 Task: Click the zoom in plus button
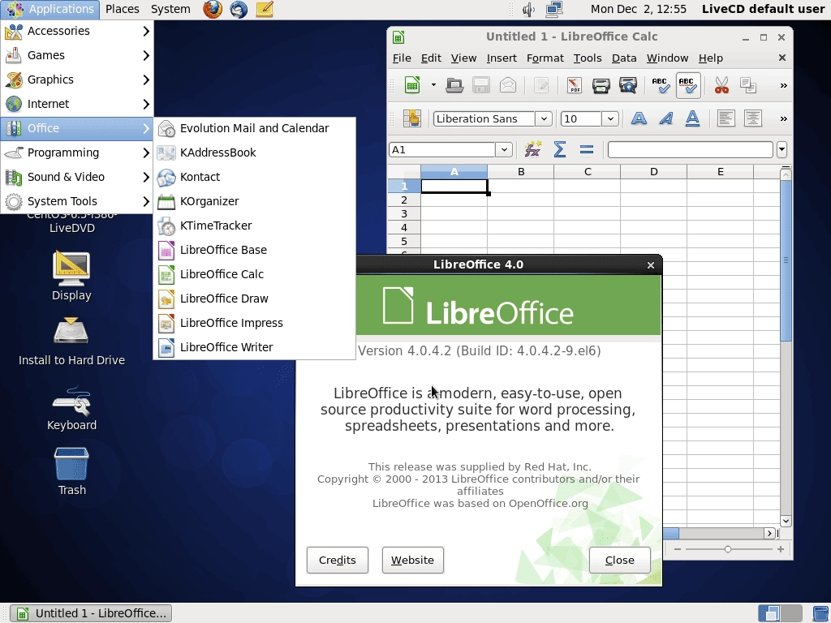(x=781, y=549)
